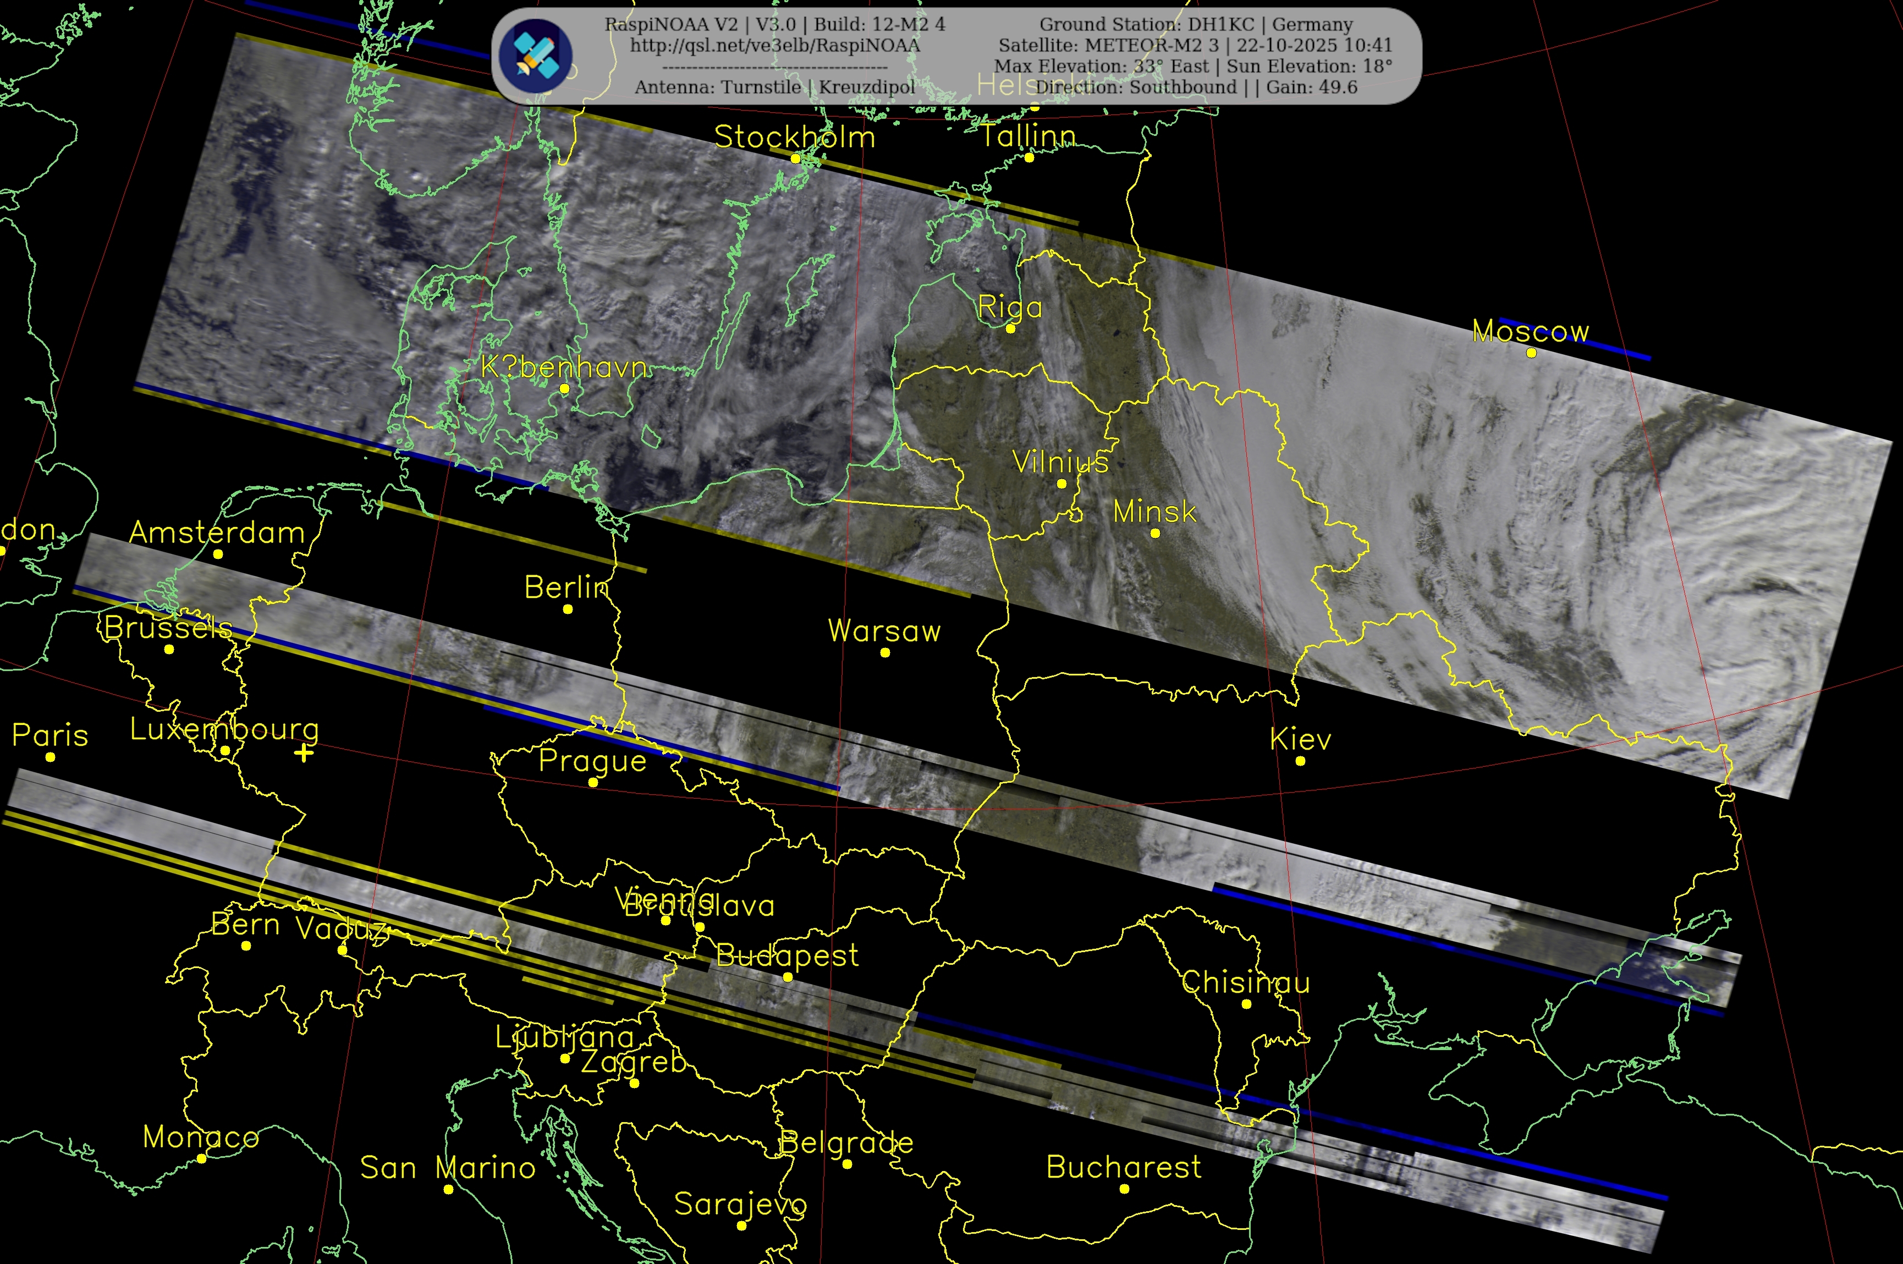
Task: Click the RaspiNOAA satellite logo icon
Action: point(535,56)
